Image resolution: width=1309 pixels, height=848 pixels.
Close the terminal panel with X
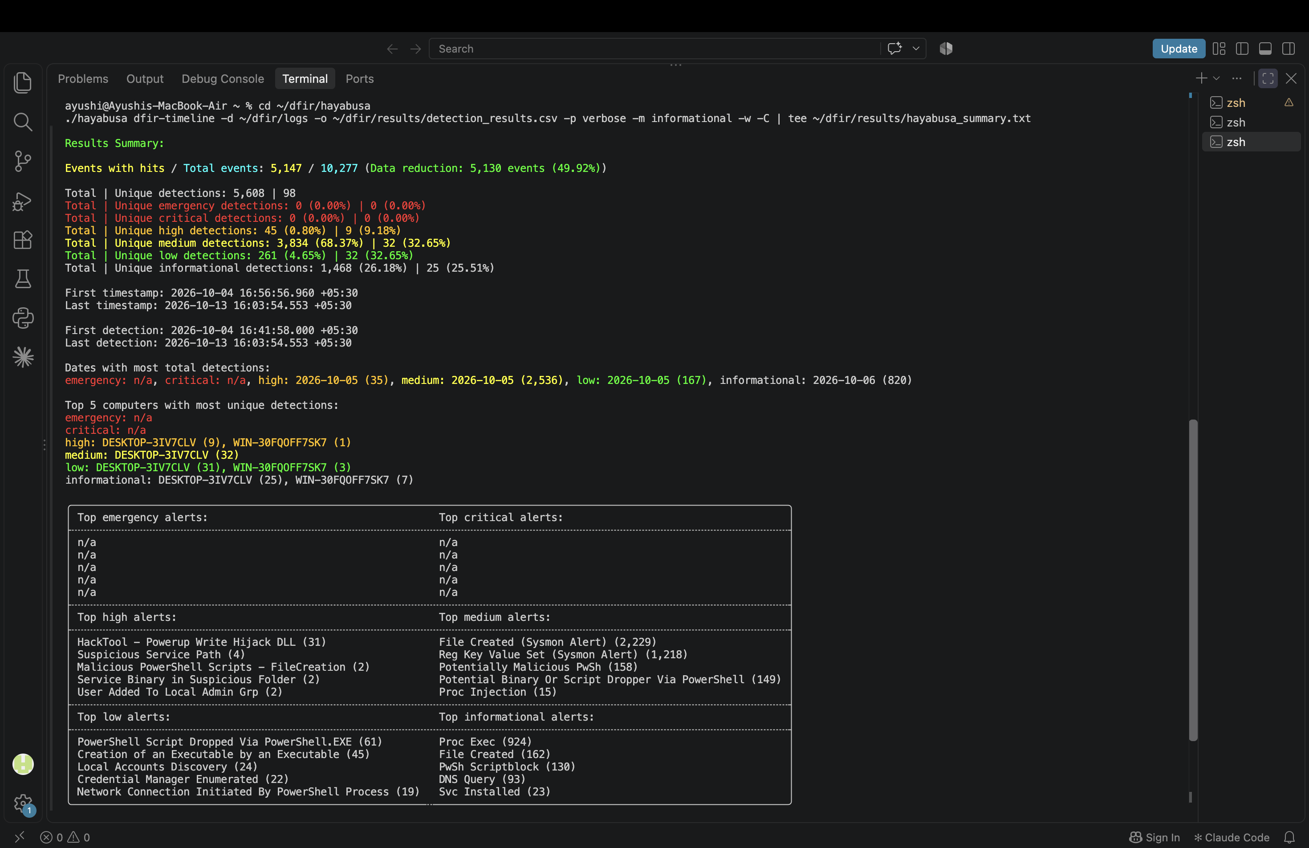tap(1291, 79)
